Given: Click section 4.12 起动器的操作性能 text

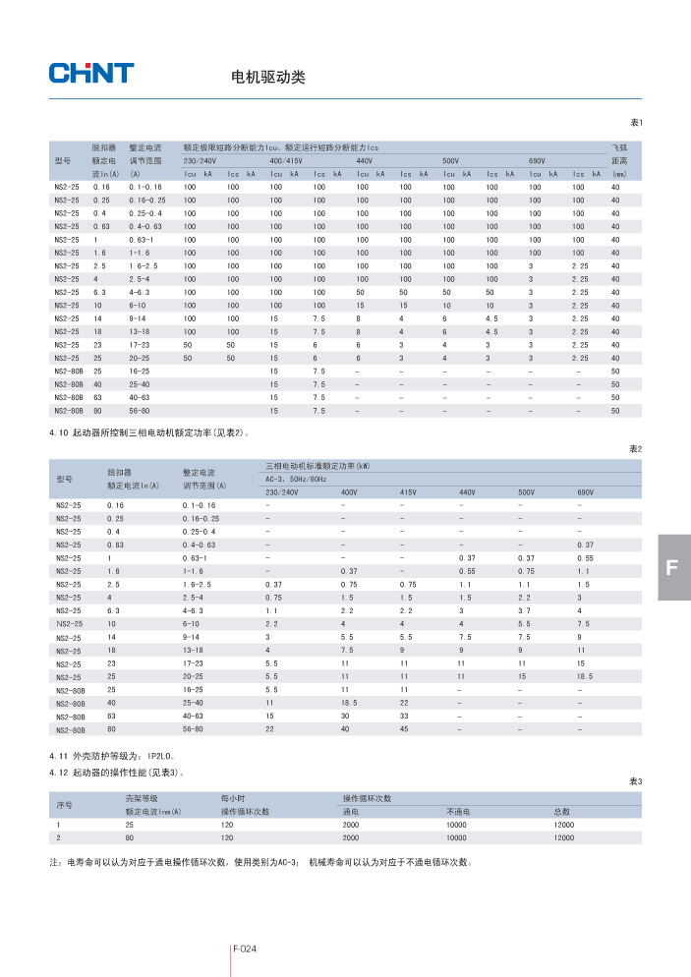Looking at the screenshot, I should pos(116,773).
